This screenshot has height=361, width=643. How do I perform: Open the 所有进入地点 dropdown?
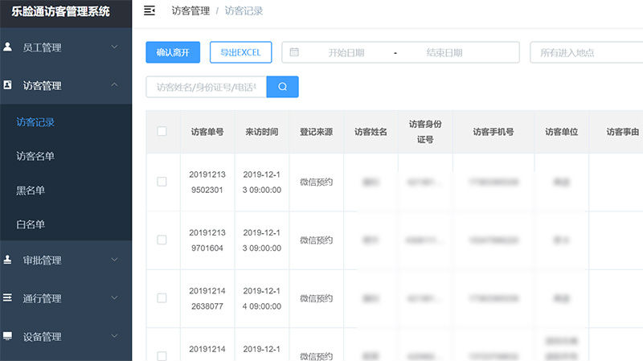point(585,52)
